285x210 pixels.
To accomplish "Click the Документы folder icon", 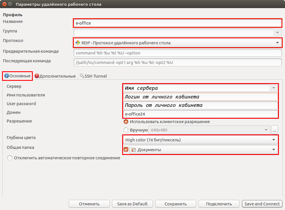I will coord(134,150).
